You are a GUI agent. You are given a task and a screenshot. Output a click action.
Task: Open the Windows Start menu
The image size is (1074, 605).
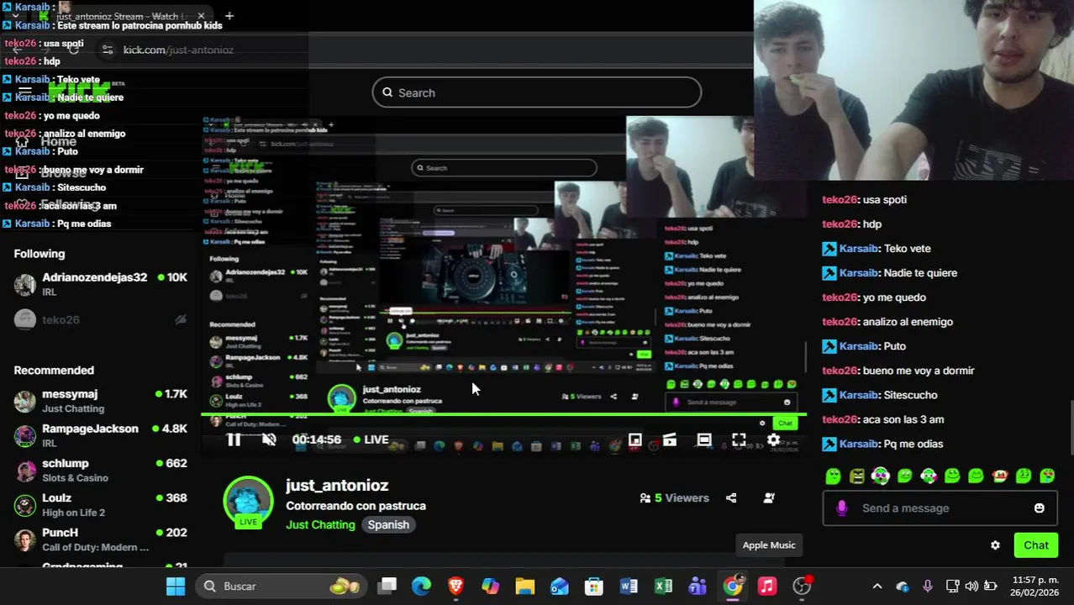(x=176, y=587)
